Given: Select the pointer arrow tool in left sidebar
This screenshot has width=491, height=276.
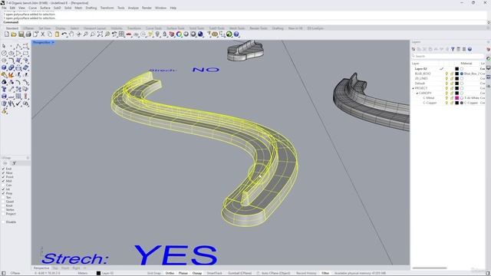Looking at the screenshot, I should (x=4, y=46).
